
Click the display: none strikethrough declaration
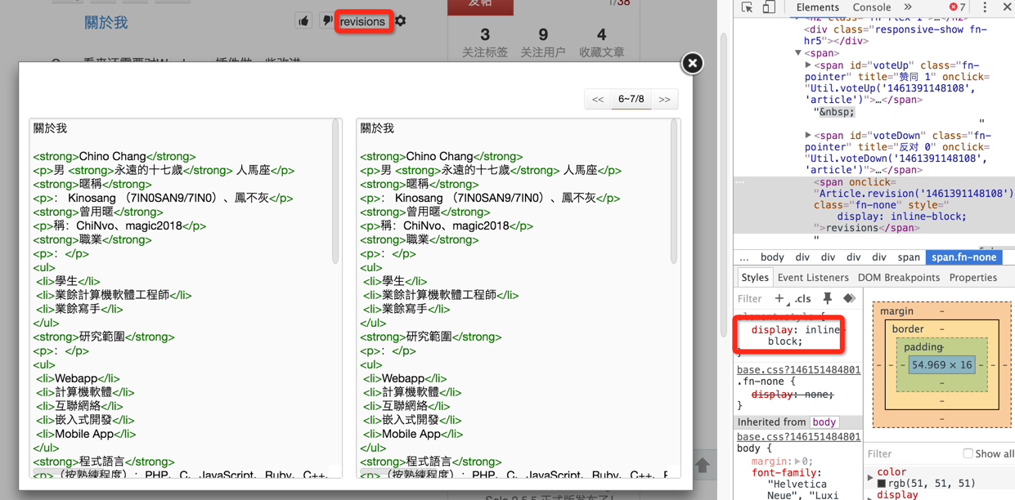(x=793, y=395)
